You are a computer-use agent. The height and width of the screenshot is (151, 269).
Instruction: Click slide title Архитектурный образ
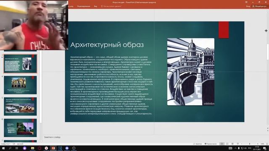[107, 45]
